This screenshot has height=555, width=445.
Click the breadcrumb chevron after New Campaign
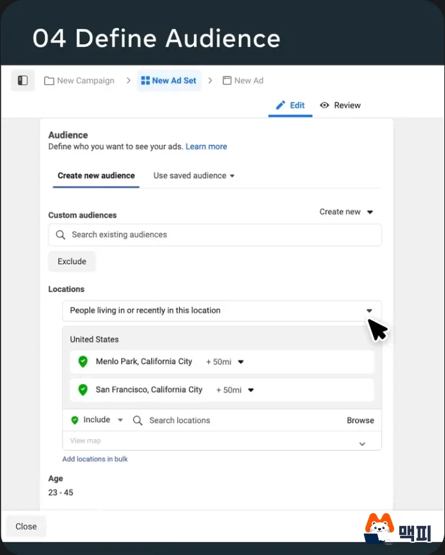[x=128, y=81]
